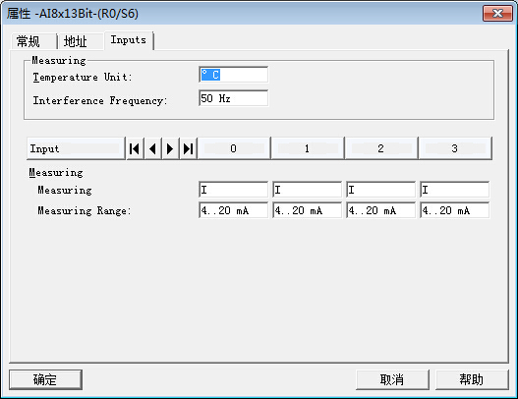Open Measuring Range field for input 3
Viewport: 518px width, 399px height.
coord(454,210)
